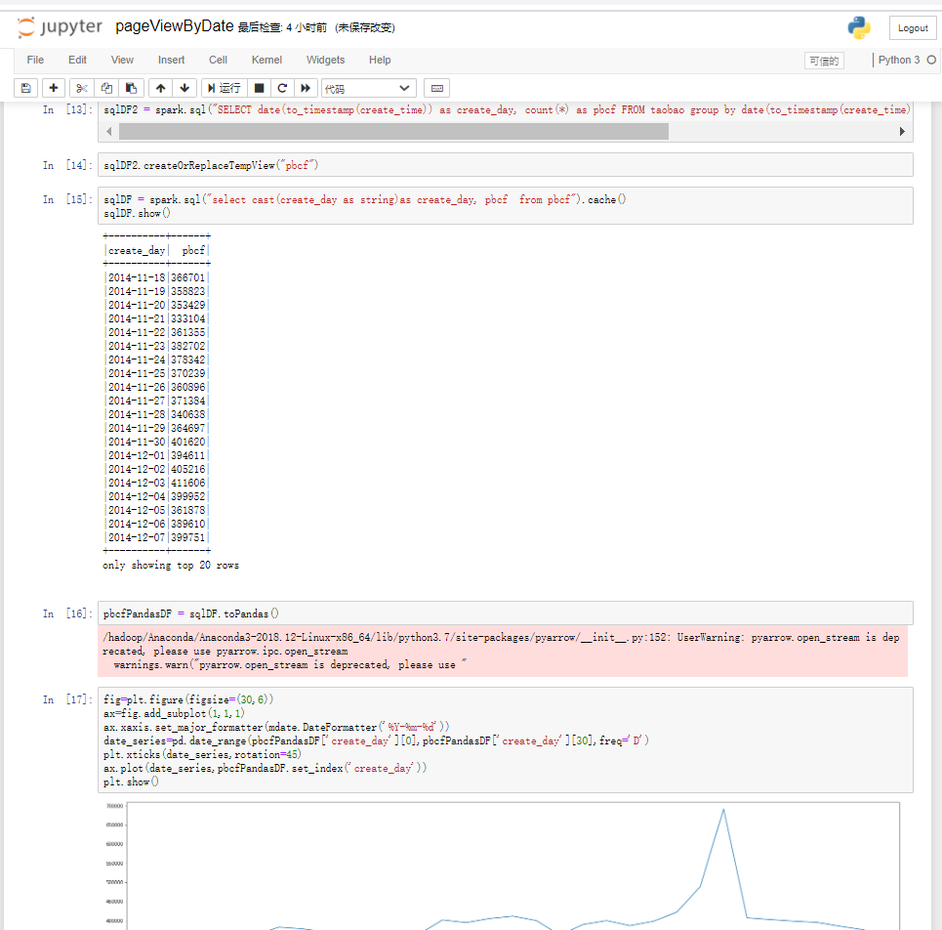
Task: Save the notebook with the save icon
Action: (x=25, y=88)
